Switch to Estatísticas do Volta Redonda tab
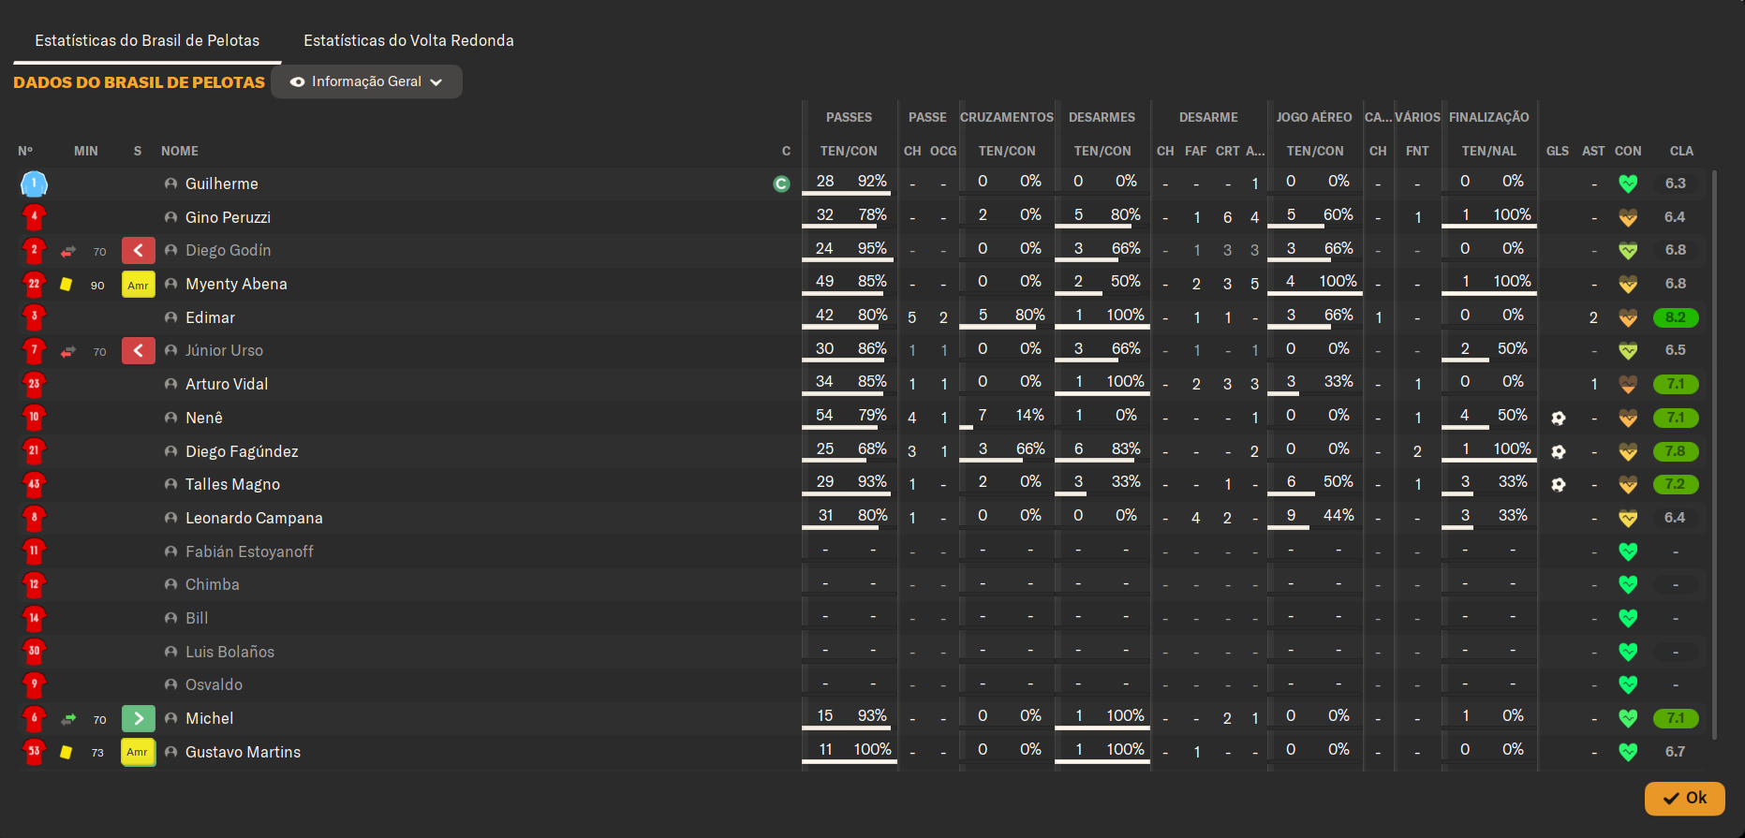This screenshot has width=1745, height=838. tap(408, 40)
